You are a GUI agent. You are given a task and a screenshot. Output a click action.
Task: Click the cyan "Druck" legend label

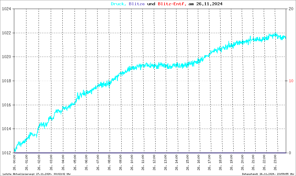[x=118, y=4]
